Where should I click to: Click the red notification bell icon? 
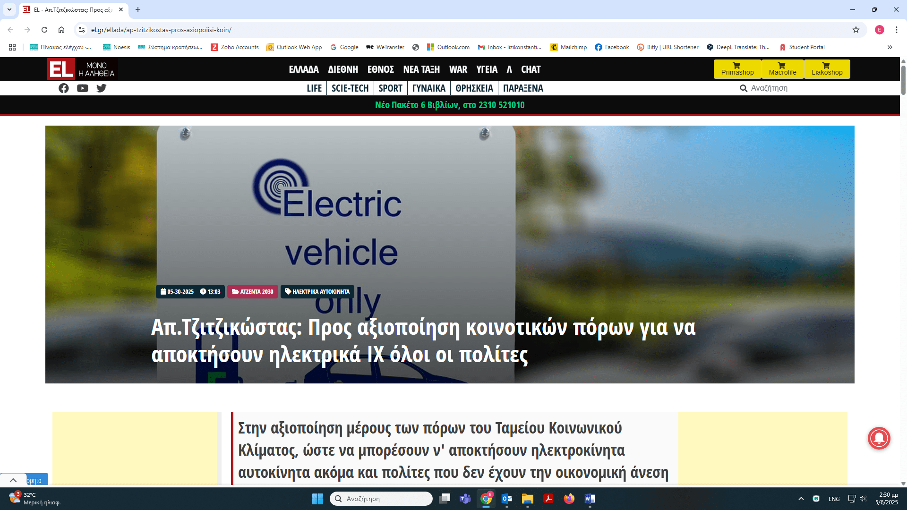pos(879,438)
